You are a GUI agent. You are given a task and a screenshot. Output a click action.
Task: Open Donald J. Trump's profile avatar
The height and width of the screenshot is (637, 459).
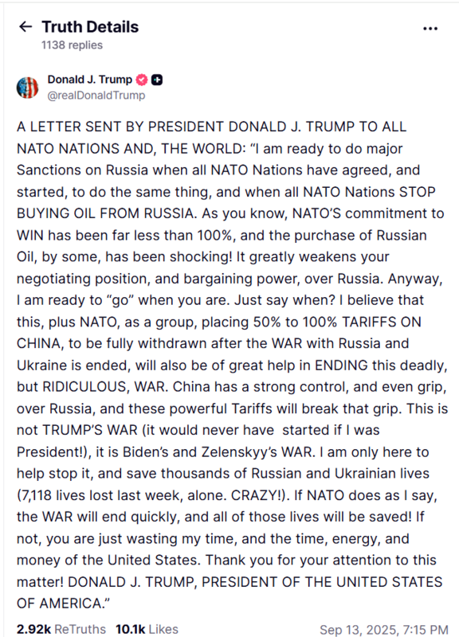tap(28, 88)
